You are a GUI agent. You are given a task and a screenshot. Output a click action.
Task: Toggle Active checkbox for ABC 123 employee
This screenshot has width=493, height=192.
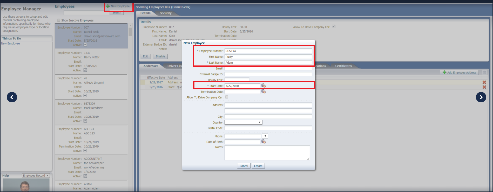pyautogui.click(x=85, y=151)
